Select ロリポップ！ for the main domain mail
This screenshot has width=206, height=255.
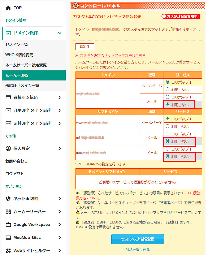pyautogui.click(x=168, y=97)
